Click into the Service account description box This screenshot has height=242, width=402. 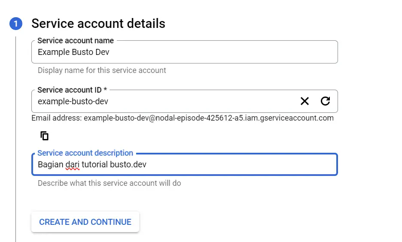[x=185, y=164]
